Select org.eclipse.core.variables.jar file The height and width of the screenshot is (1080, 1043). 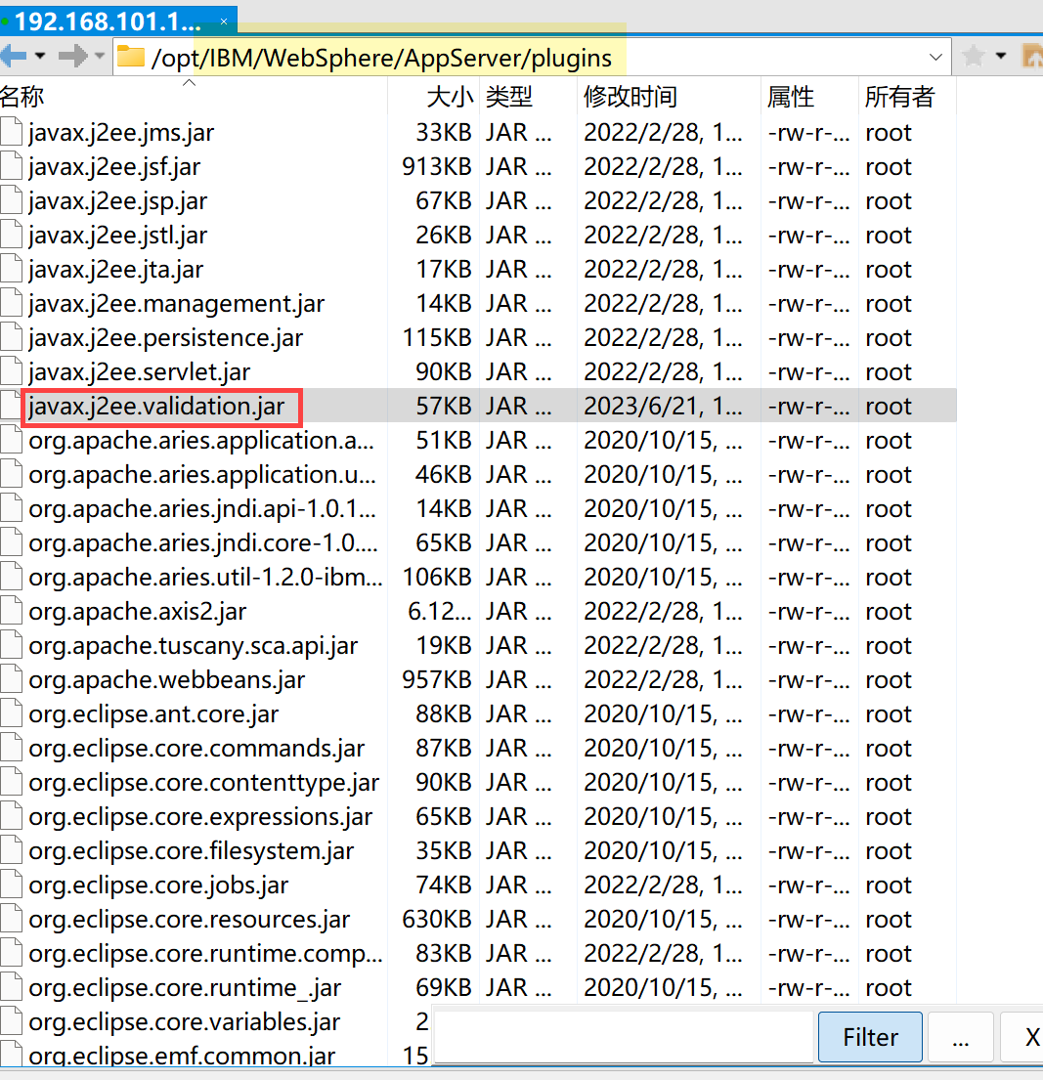click(185, 1022)
